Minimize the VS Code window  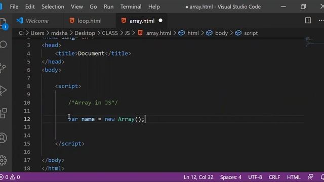coord(283,7)
